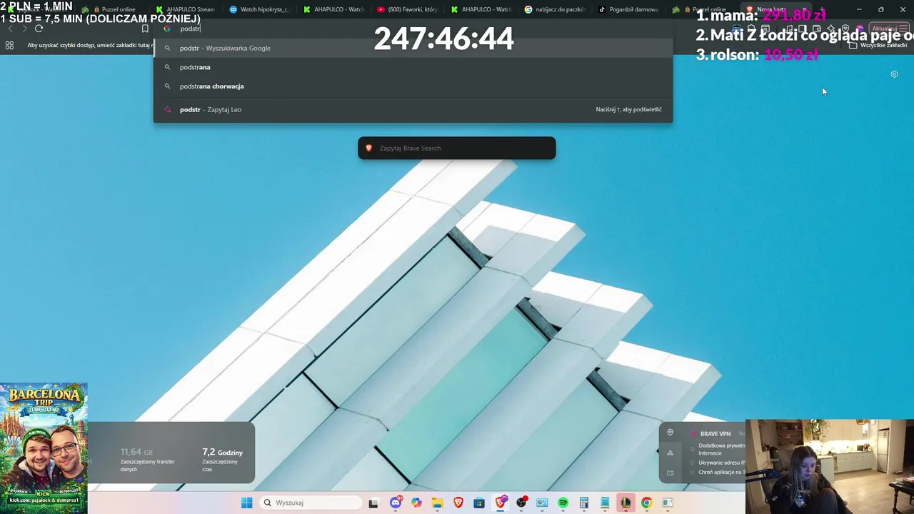The image size is (914, 514).
Task: Click the BRAVE VPN widget title
Action: click(715, 433)
